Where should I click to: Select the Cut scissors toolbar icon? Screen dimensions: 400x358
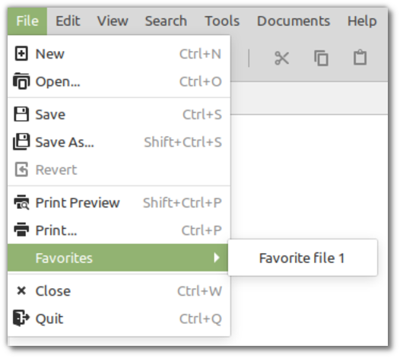coord(281,58)
